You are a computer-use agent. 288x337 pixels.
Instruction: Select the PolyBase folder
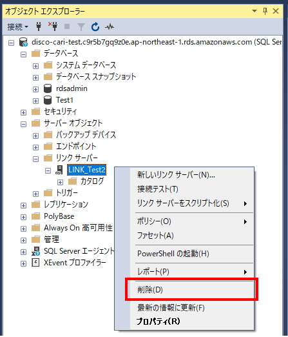click(x=59, y=216)
